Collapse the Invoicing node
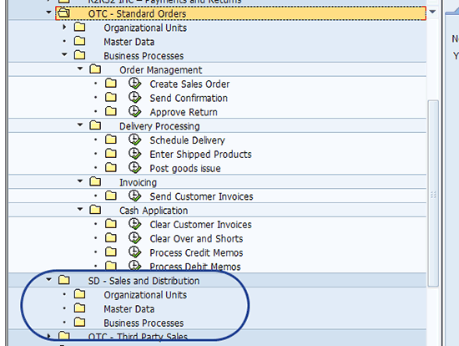The image size is (459, 346). pyautogui.click(x=80, y=181)
